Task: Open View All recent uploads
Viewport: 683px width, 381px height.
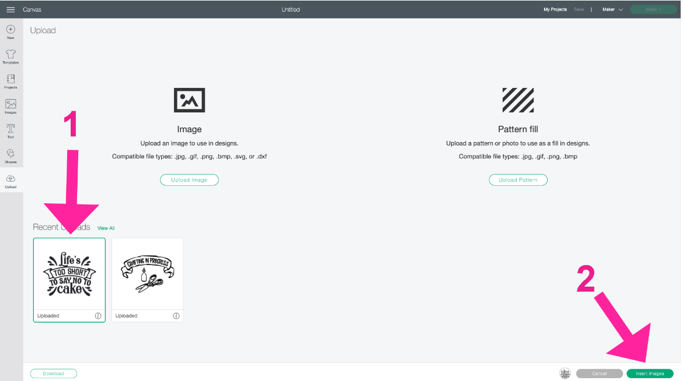Action: pos(106,228)
